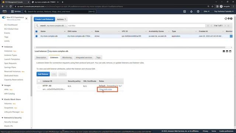Open the table settings gear icon
The width and height of the screenshot is (236, 133).
pyautogui.click(x=229, y=18)
